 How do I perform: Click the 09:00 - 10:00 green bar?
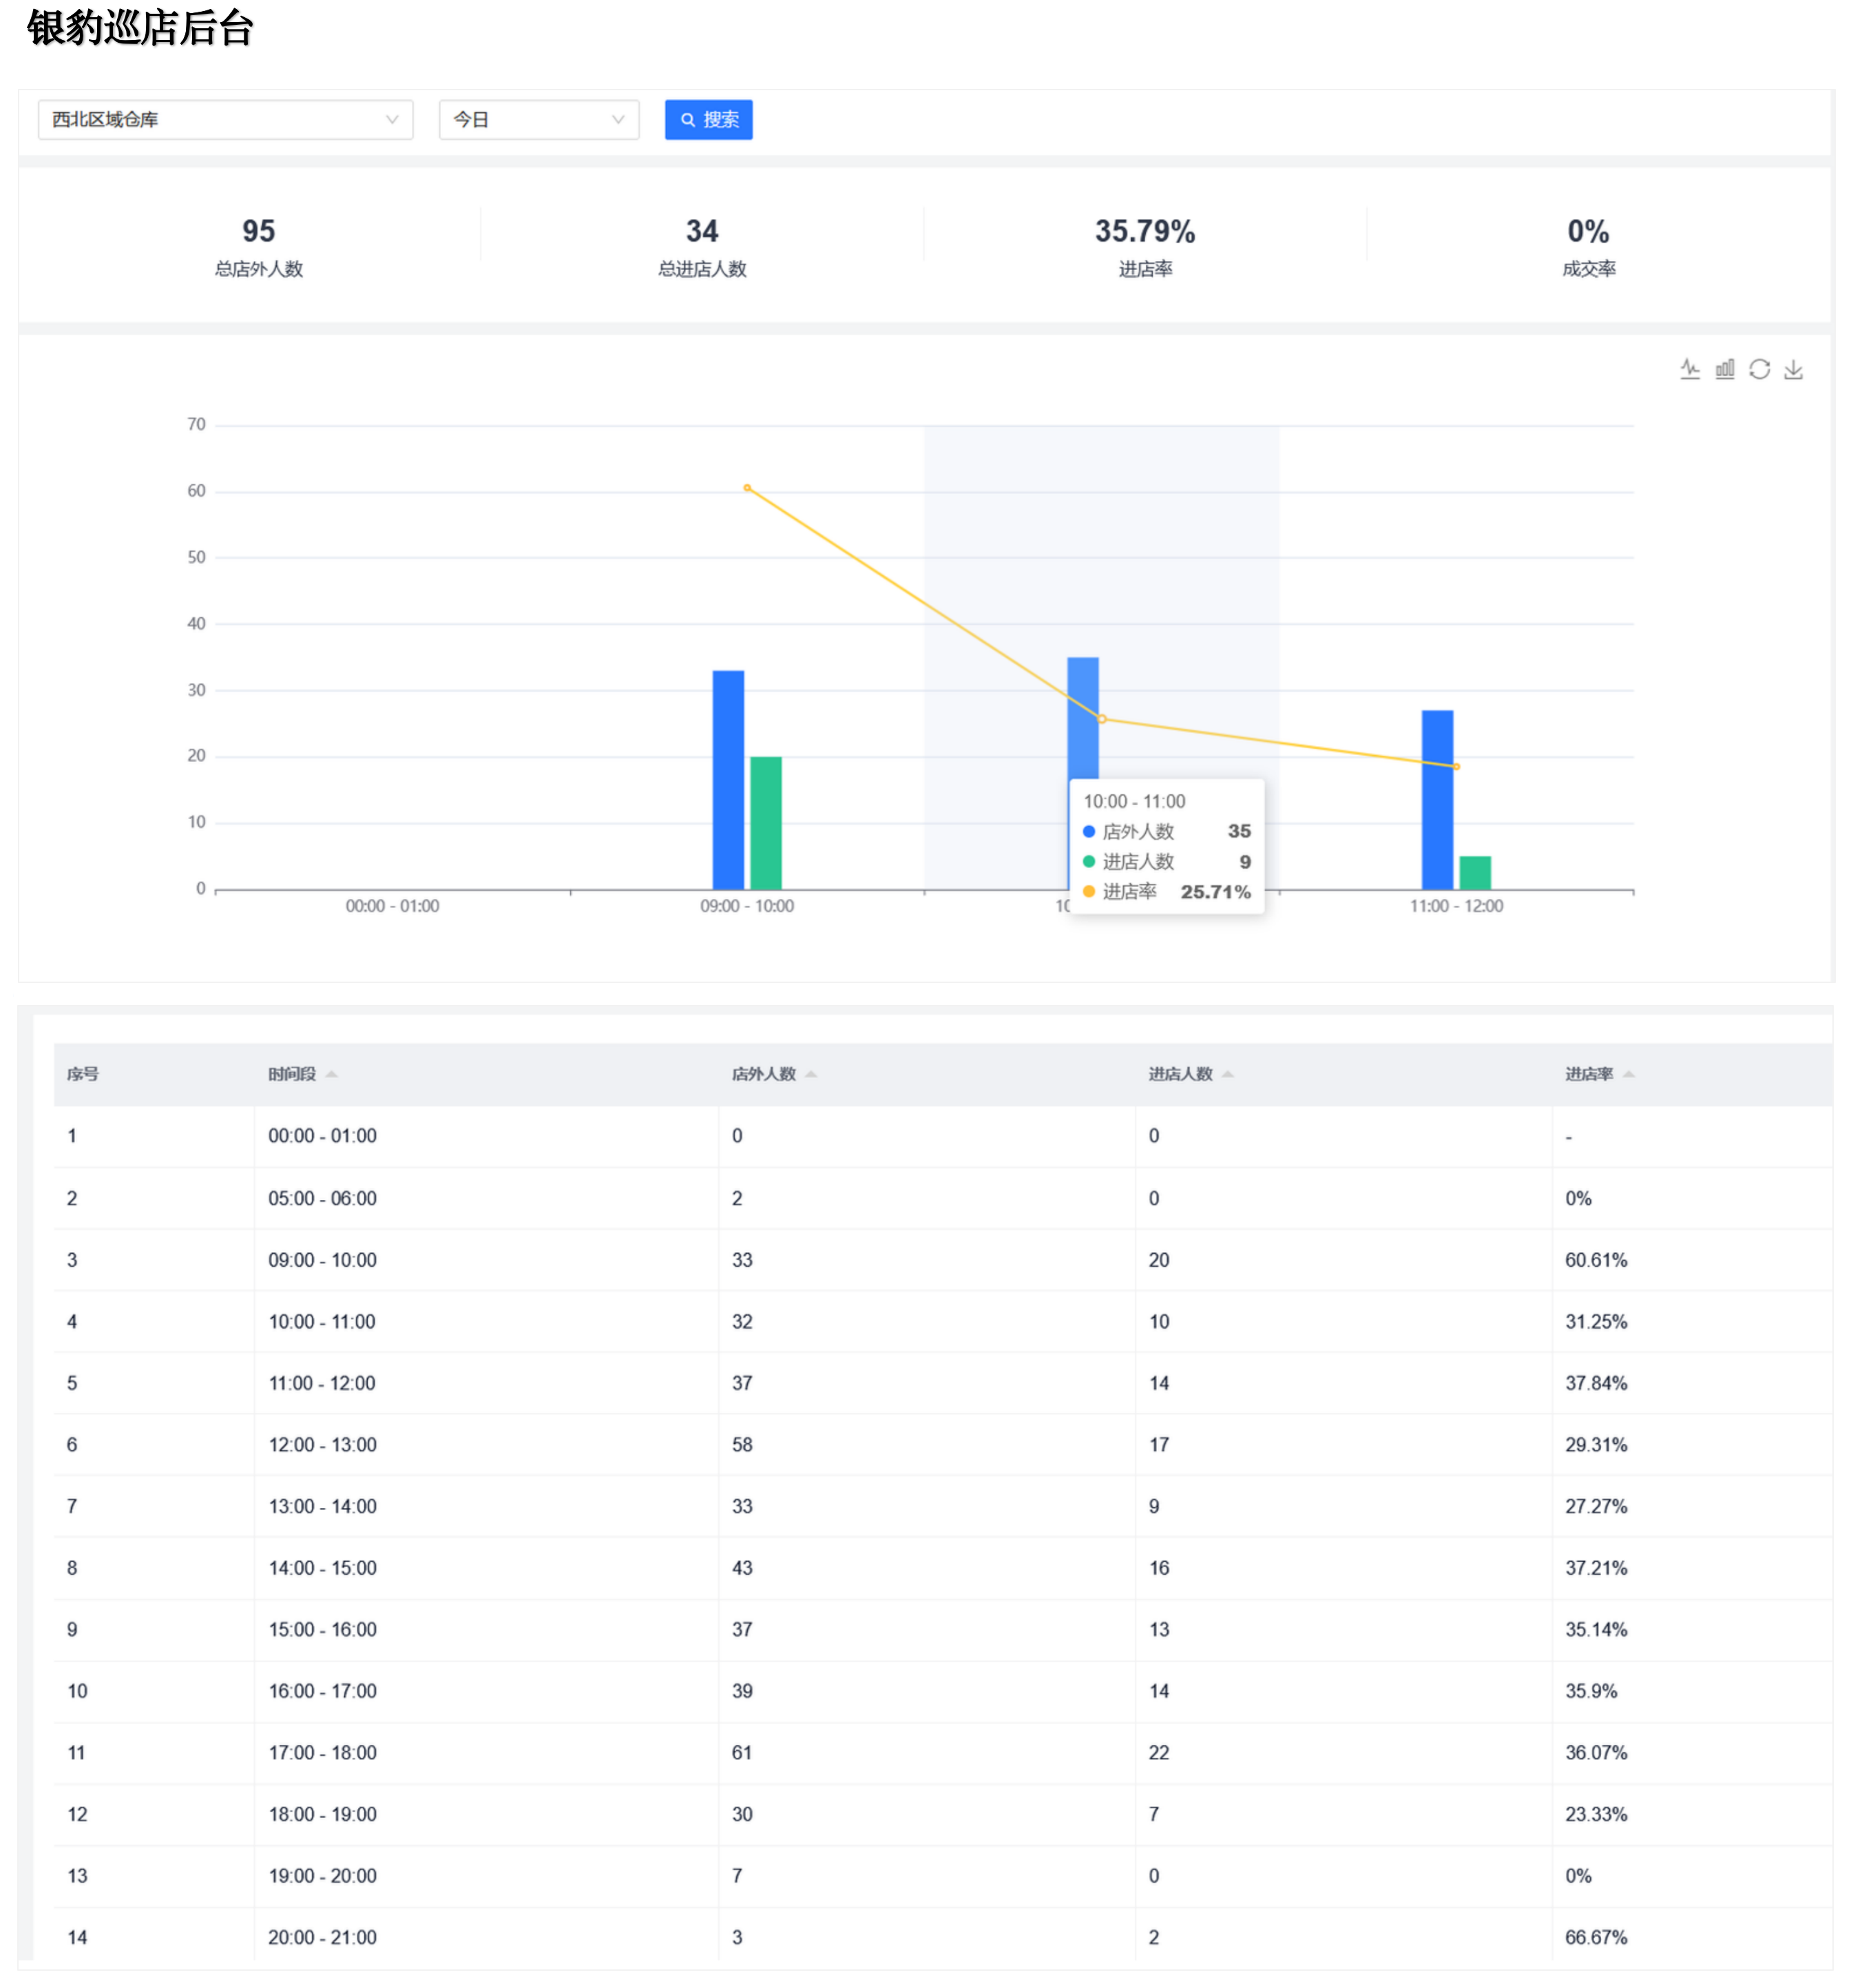(766, 823)
